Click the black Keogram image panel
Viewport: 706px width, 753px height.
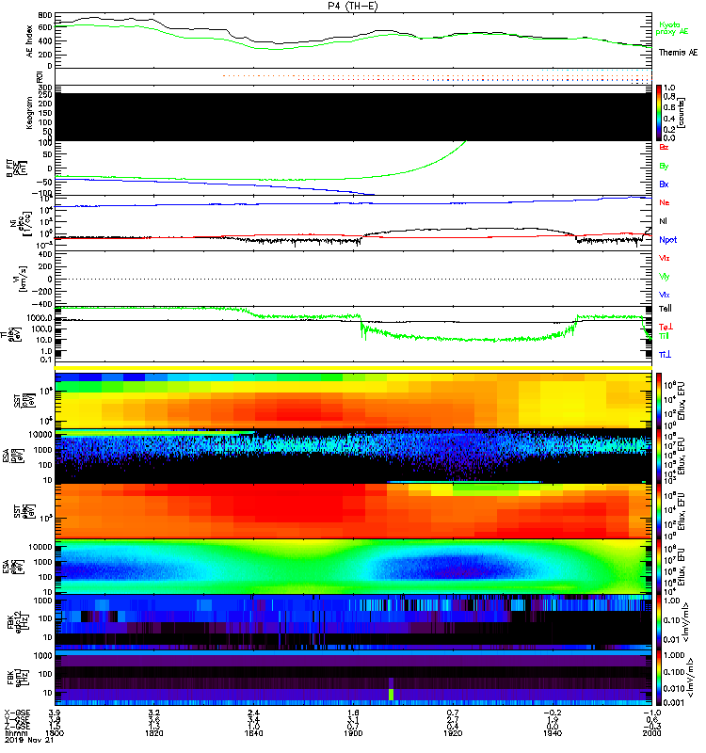click(x=353, y=117)
